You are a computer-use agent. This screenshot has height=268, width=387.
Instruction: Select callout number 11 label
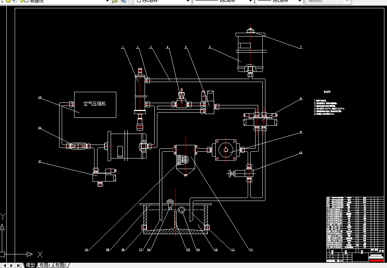251,250
